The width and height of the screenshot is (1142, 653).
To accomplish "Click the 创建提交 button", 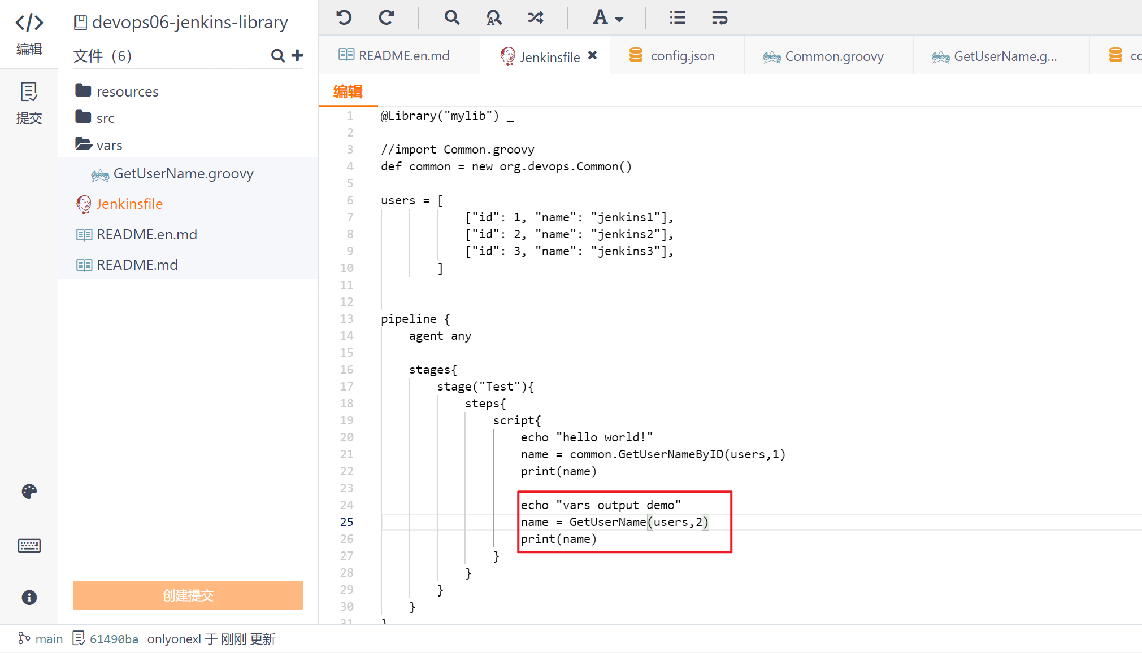I will [188, 595].
